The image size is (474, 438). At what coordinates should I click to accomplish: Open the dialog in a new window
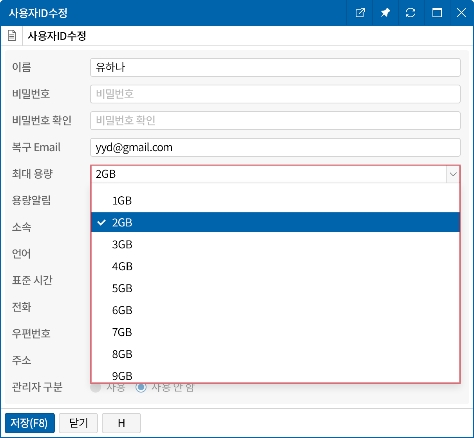click(360, 13)
